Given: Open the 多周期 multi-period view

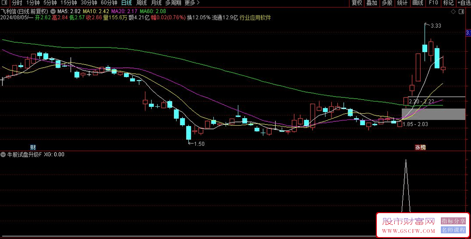Looking at the screenshot, I should coord(173,3).
